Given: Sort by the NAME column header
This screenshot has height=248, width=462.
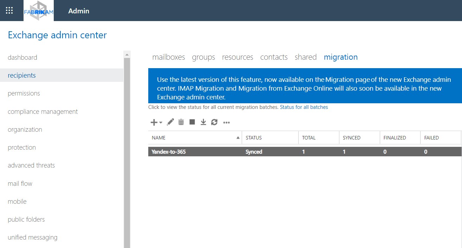Looking at the screenshot, I should coord(195,138).
